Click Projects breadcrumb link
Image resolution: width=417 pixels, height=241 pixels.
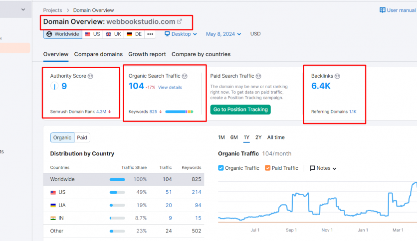point(52,10)
